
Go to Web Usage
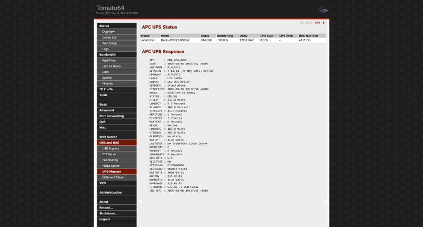coord(116,43)
